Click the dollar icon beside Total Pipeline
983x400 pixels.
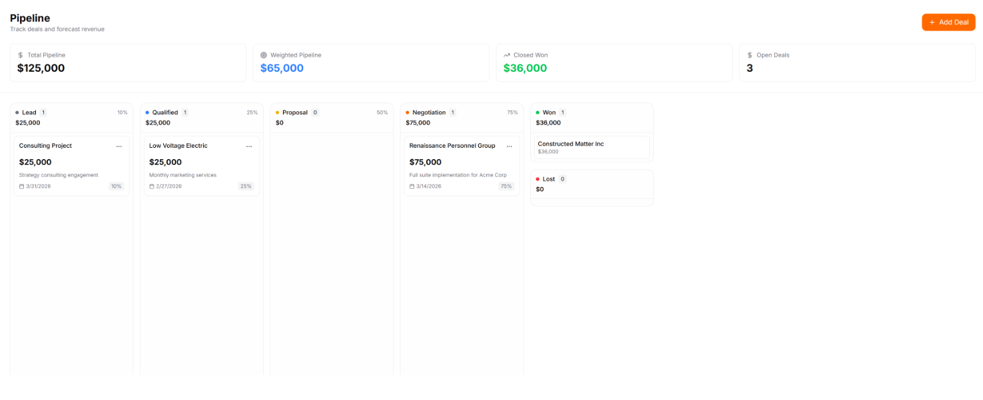coord(21,55)
